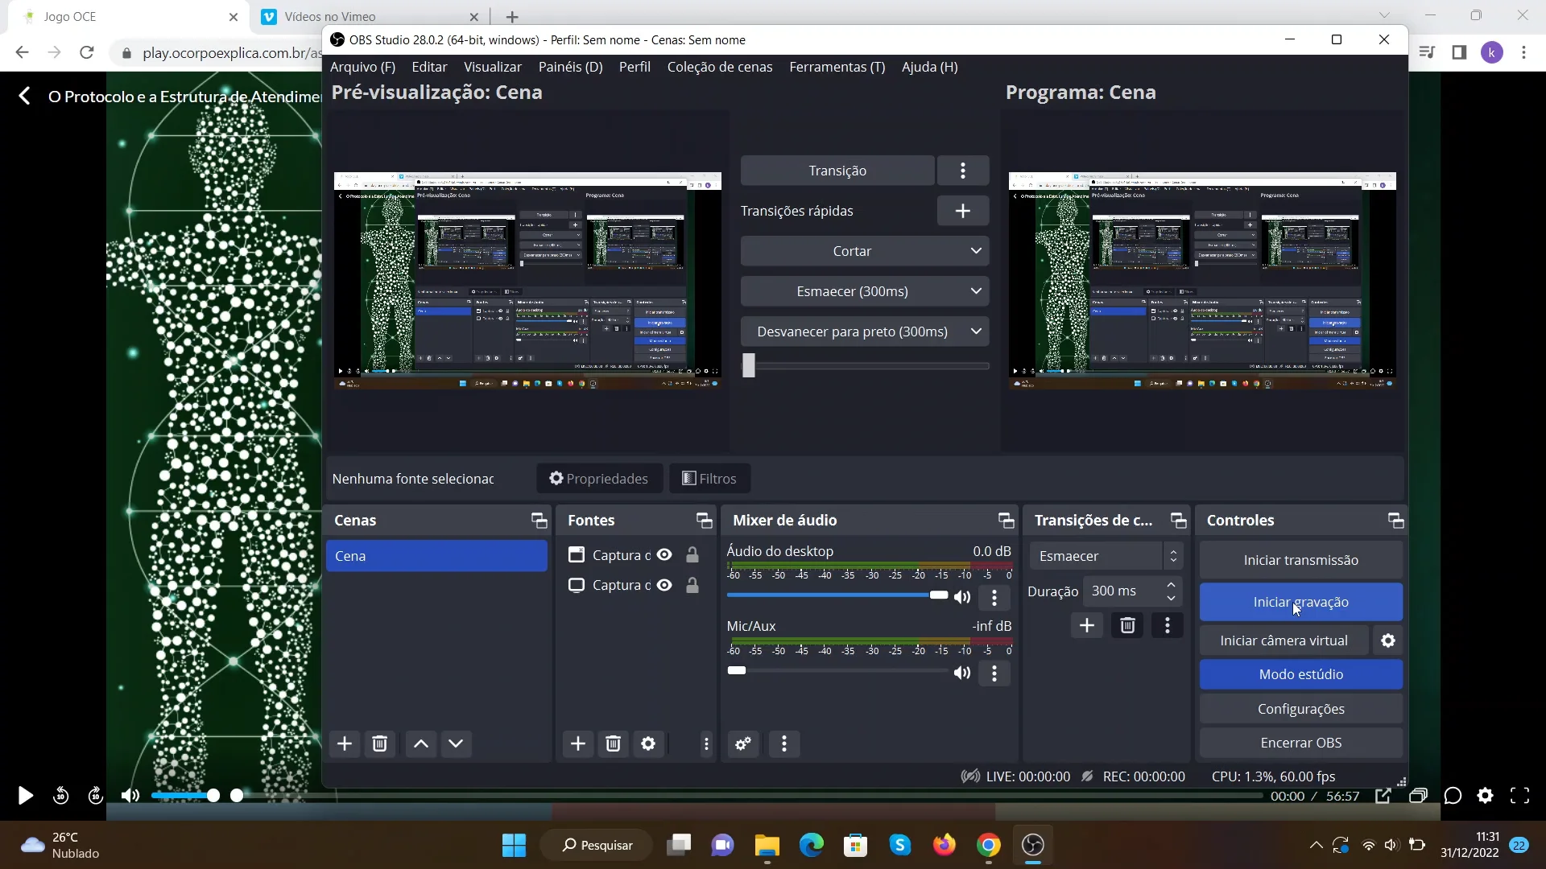Open Desvanecer para preto dropdown arrow

coord(976,332)
